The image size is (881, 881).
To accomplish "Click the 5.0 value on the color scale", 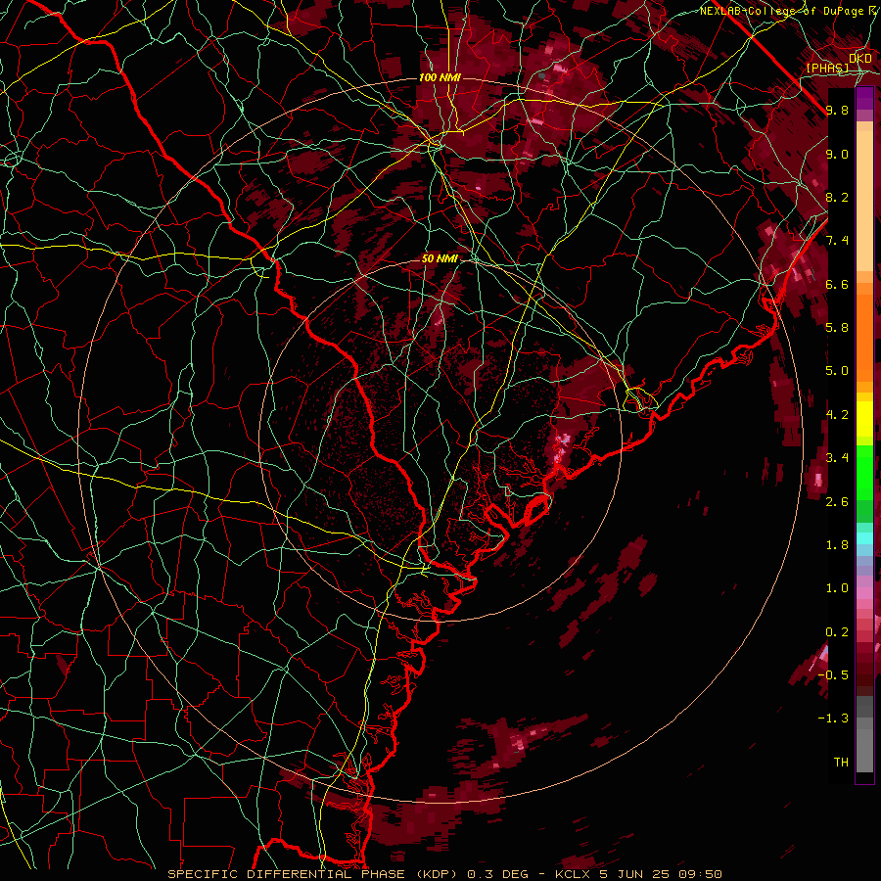I will coord(837,371).
